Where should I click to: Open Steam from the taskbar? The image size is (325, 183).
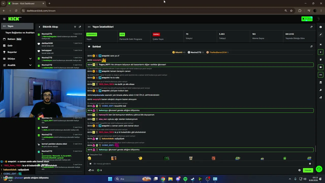(193, 179)
